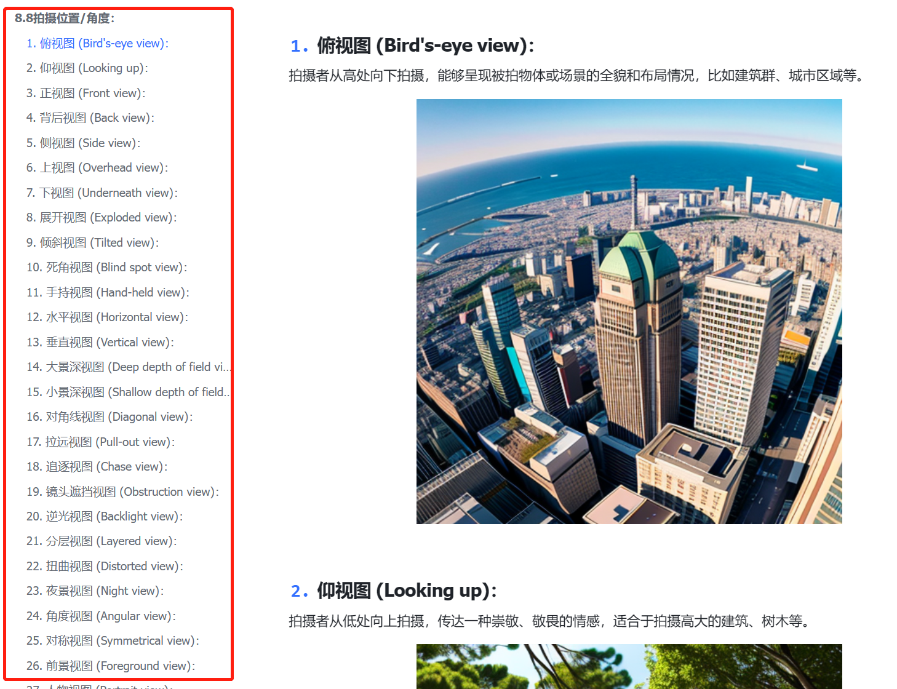Screen dimensions: 897x689
Task: Select Exploded view outline item
Action: click(101, 218)
